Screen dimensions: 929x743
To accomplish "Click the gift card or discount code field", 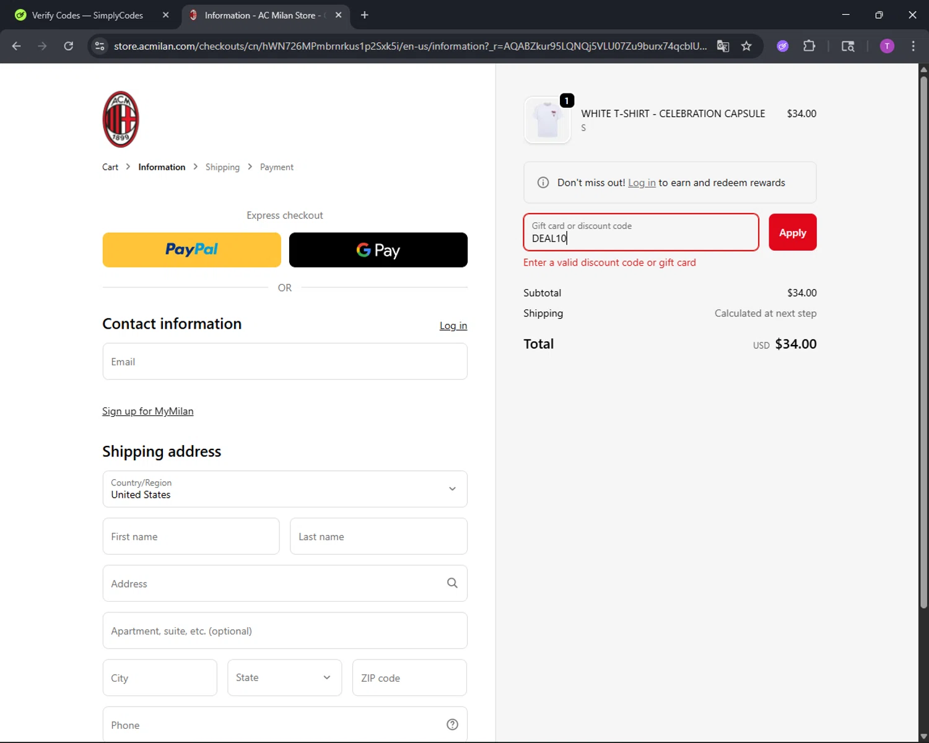I will point(641,232).
